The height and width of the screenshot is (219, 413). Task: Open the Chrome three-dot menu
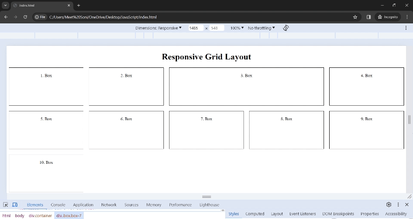407,17
